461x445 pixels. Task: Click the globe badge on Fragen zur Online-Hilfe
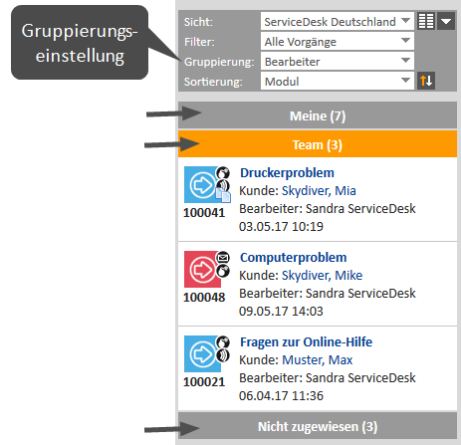coord(223,341)
